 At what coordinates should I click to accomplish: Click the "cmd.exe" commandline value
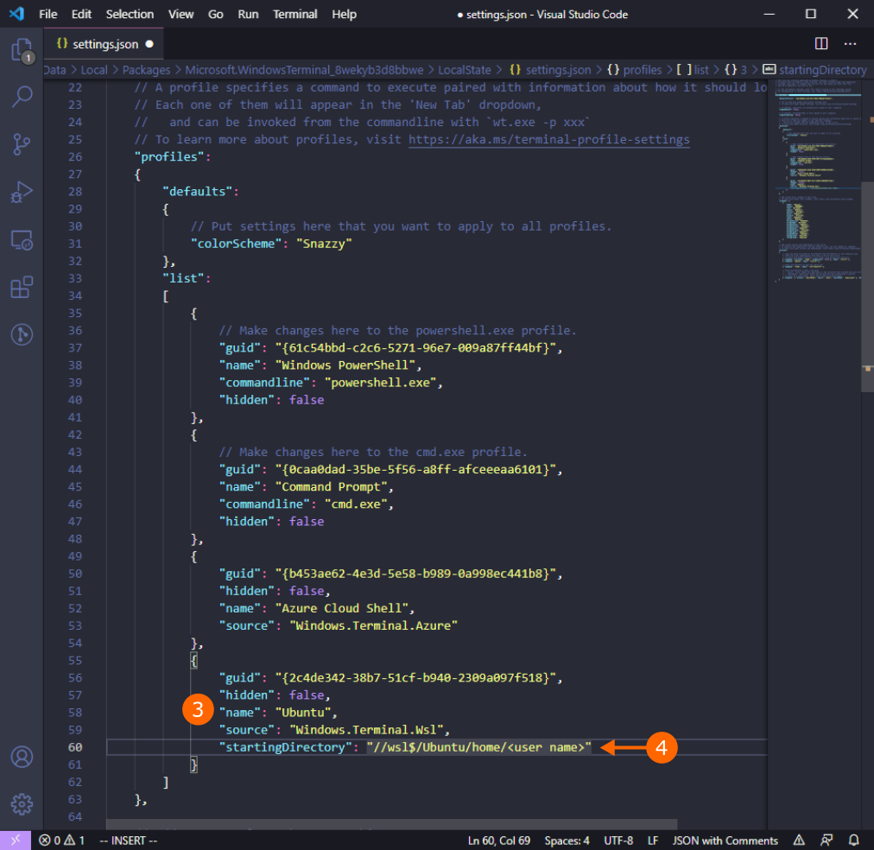coord(356,504)
